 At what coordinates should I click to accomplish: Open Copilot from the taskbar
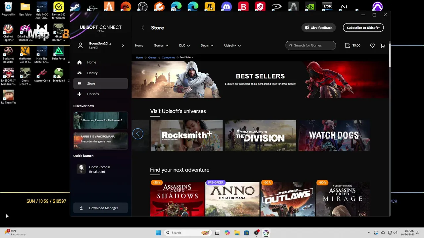coord(227,233)
